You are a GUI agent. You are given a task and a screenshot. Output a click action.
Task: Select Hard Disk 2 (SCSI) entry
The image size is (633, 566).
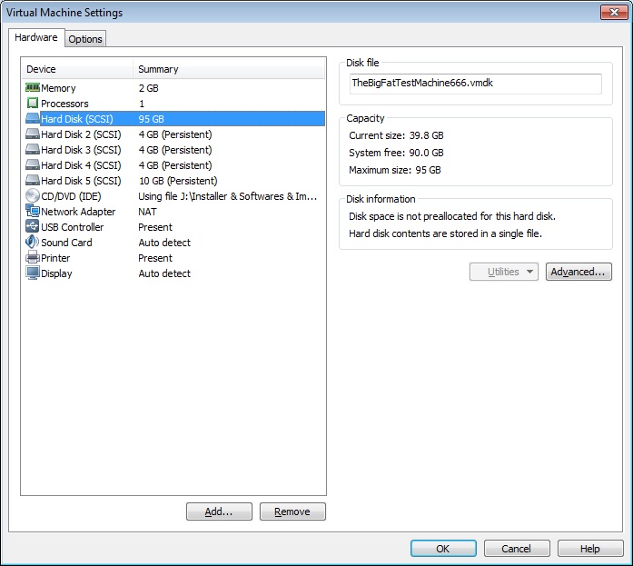81,134
